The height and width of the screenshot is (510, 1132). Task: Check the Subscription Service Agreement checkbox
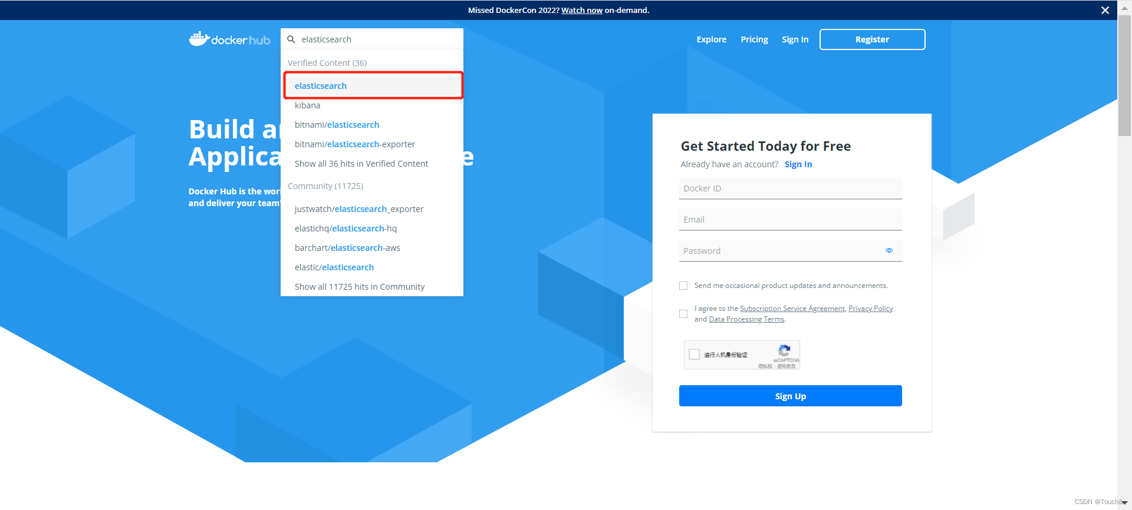click(x=683, y=314)
